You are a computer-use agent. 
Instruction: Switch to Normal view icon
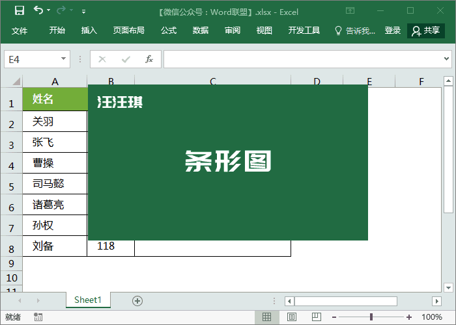click(x=266, y=317)
